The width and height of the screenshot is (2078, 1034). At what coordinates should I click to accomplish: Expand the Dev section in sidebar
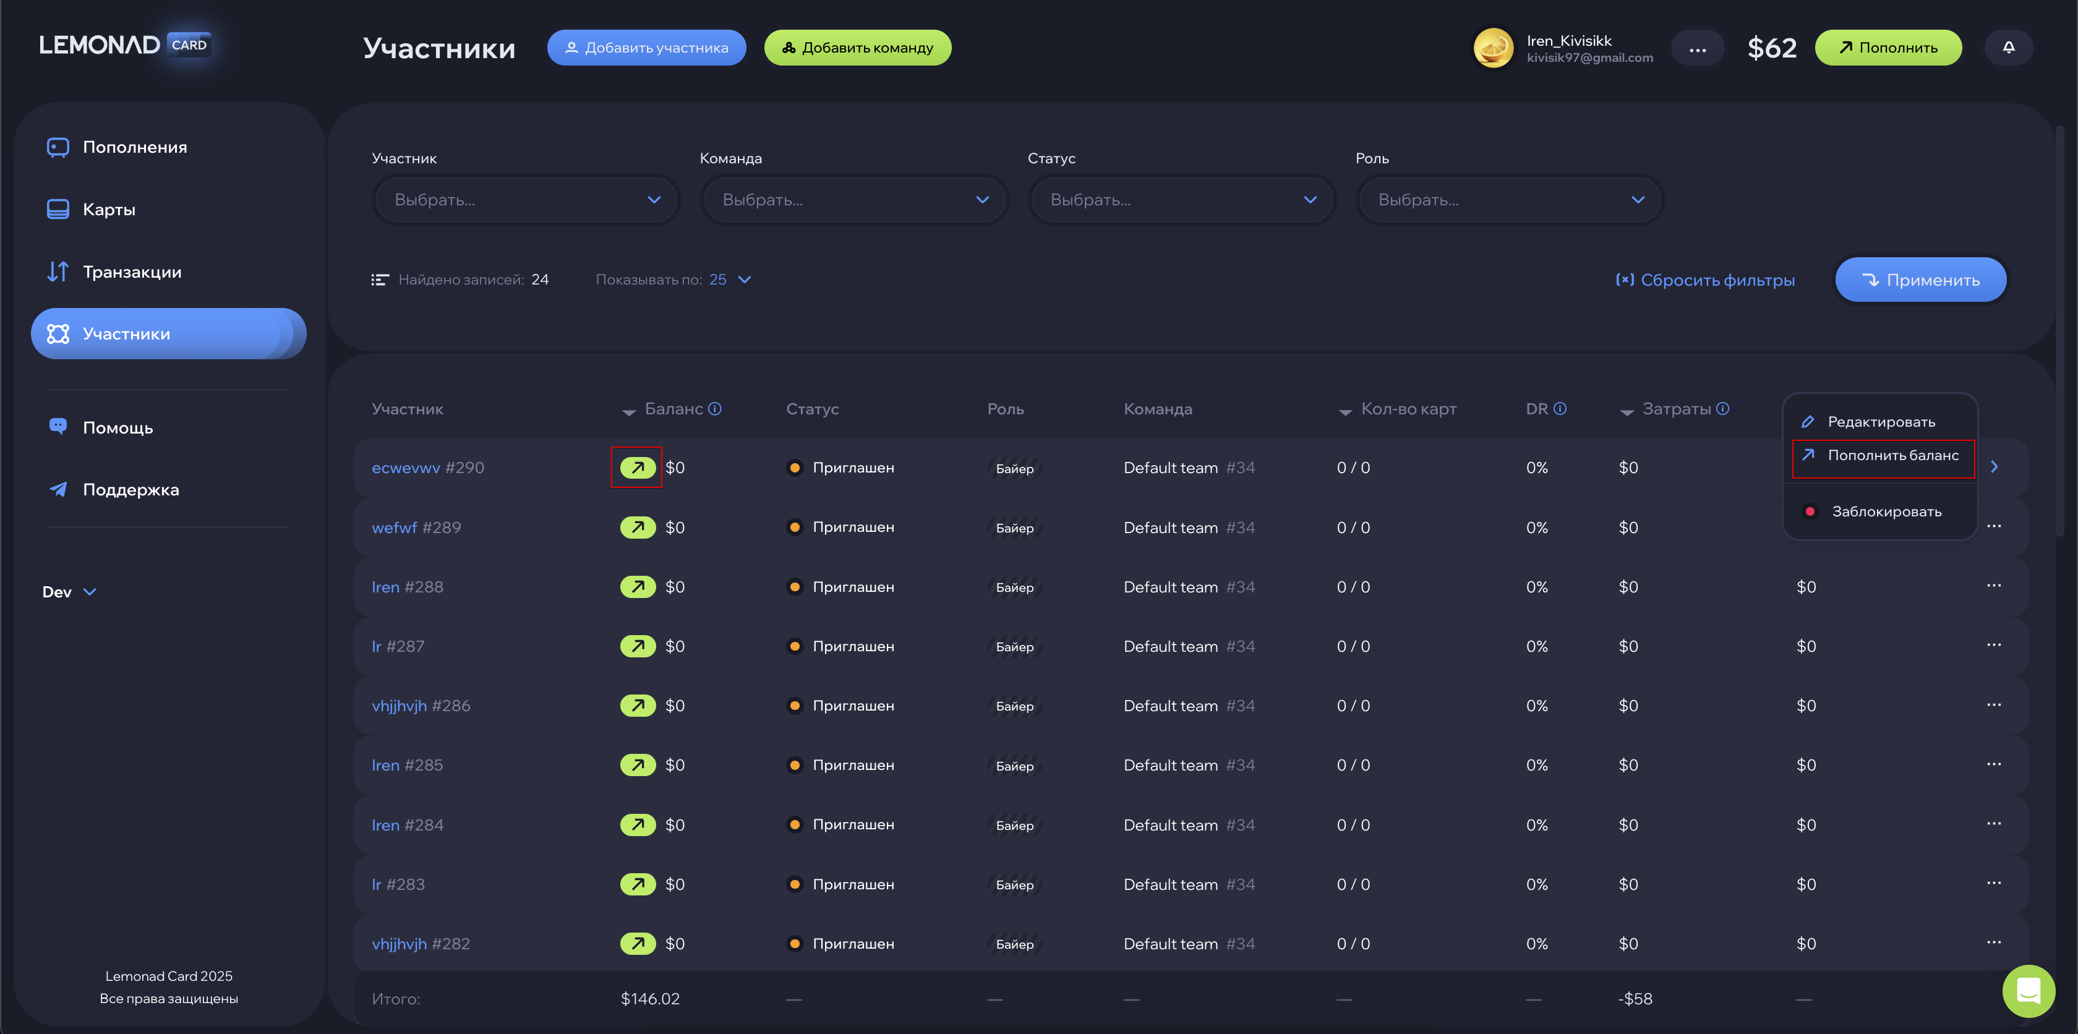69,592
